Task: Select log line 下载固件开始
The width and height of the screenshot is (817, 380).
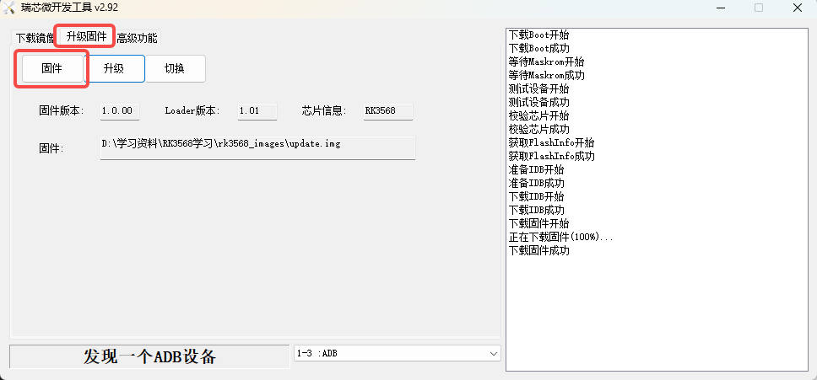Action: click(538, 223)
